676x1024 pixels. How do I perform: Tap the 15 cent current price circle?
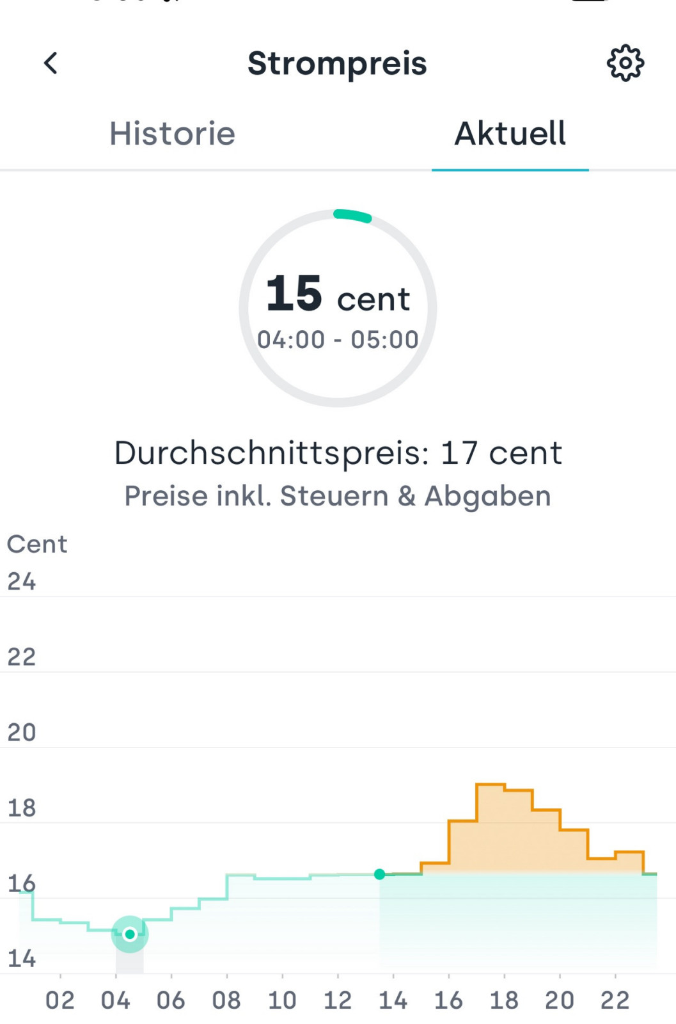tap(338, 308)
